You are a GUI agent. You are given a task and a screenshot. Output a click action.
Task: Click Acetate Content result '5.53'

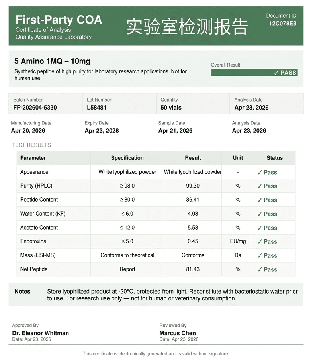click(193, 228)
